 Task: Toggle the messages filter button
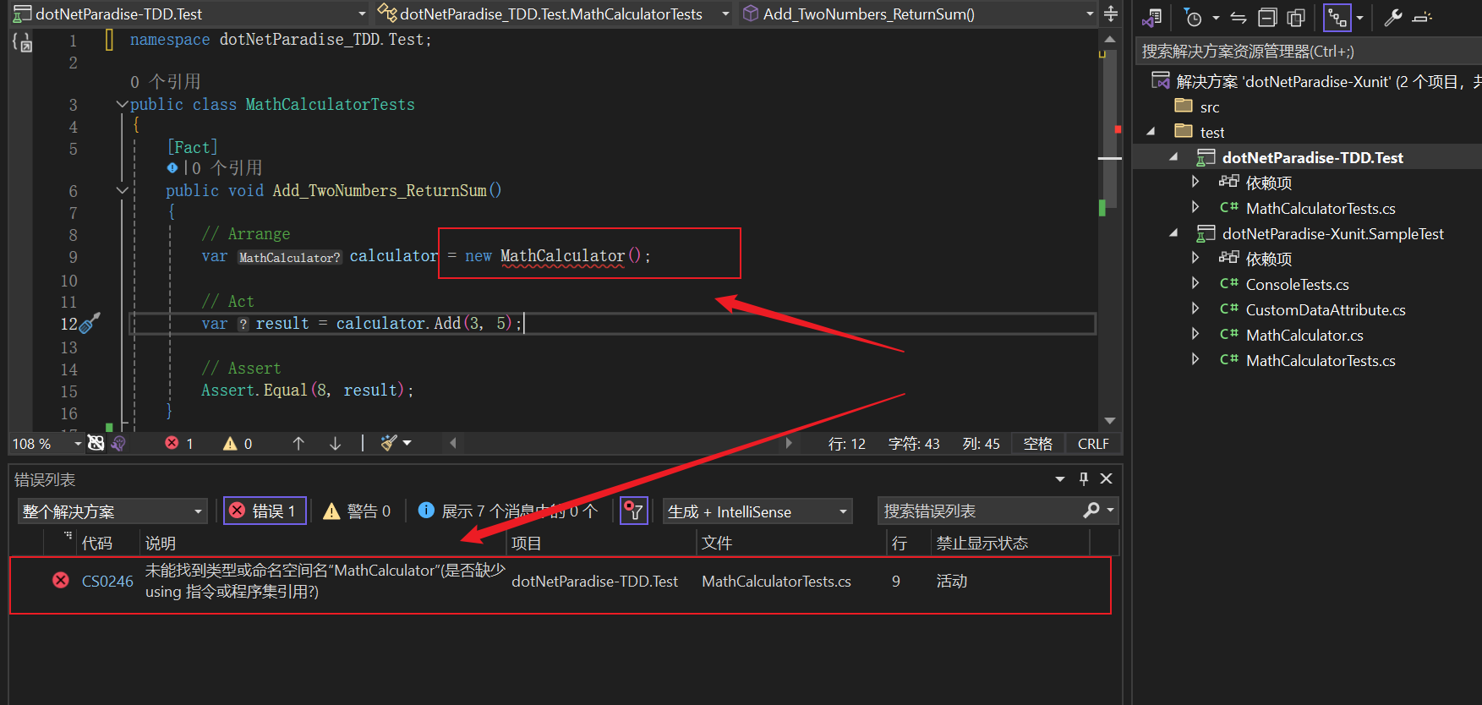tap(508, 511)
